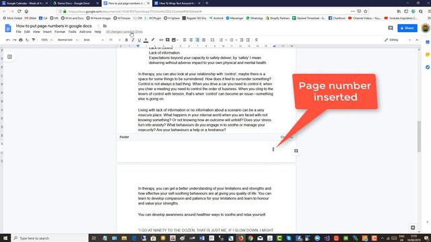Image resolution: width=431 pixels, height=242 pixels.
Task: Center align the text
Action: (x=191, y=40)
